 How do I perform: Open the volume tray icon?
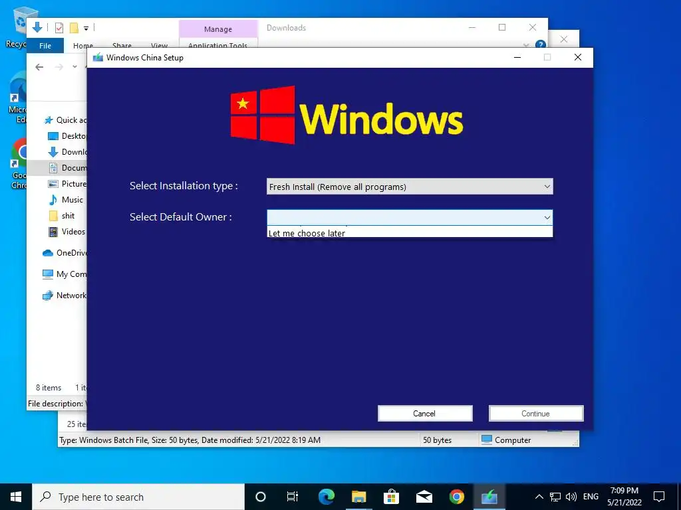(x=571, y=497)
